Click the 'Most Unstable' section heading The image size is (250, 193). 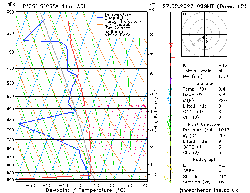coord(204,124)
